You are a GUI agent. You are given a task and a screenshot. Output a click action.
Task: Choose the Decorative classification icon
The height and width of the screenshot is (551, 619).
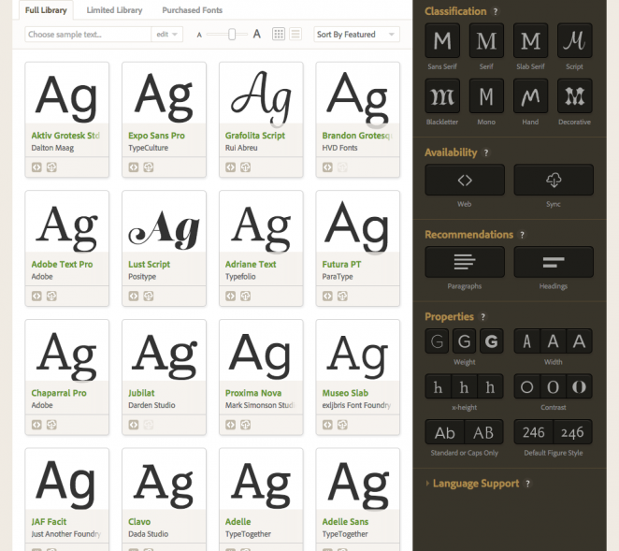coord(575,95)
